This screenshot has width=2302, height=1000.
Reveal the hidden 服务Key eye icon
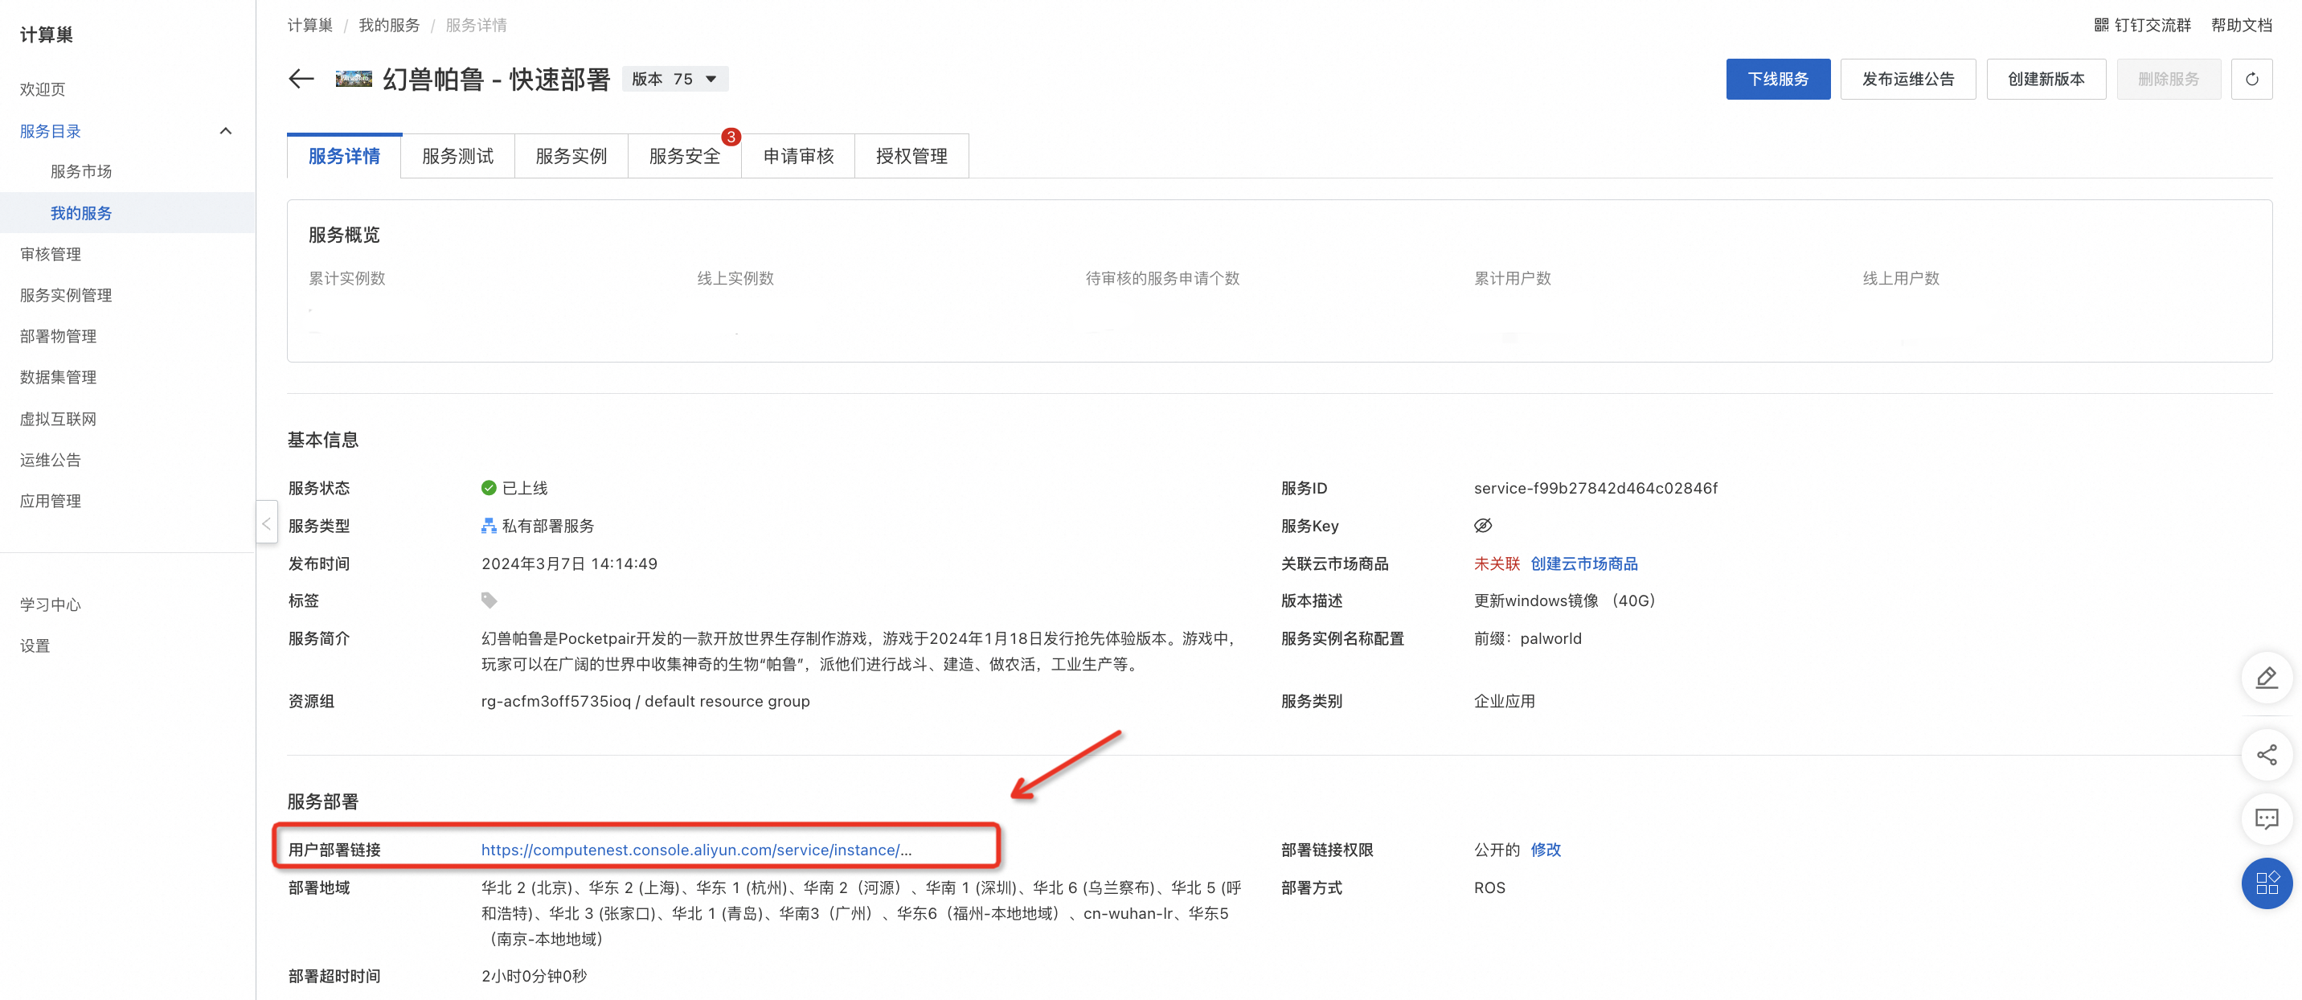(1482, 526)
